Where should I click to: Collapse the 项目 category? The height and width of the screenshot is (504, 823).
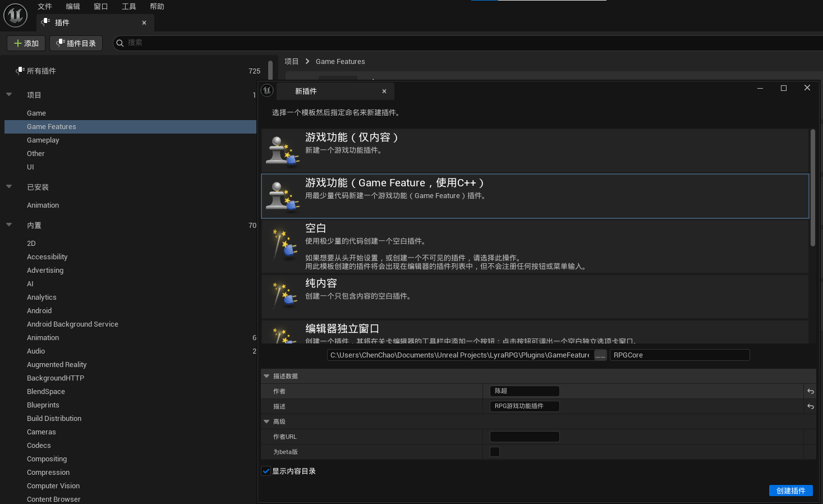click(9, 95)
